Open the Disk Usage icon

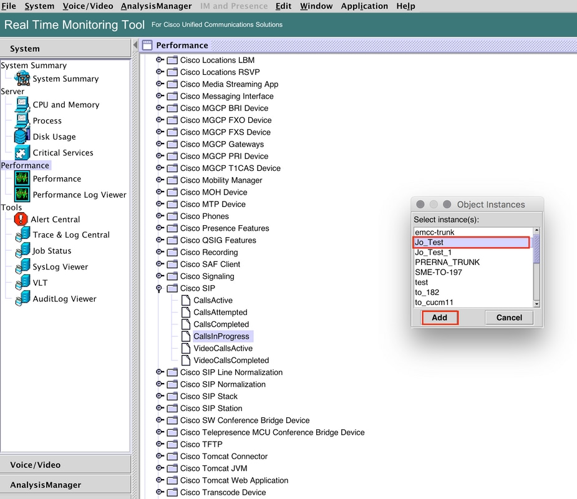(22, 136)
